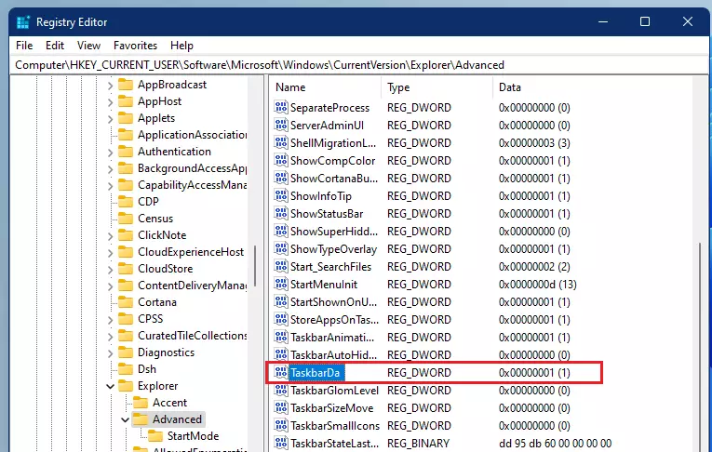Screen dimensions: 712x452
Task: Click the TaskbarStateLast... binary value icon
Action: point(281,443)
